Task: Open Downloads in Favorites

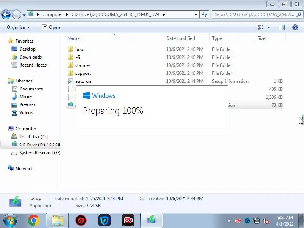Action: click(30, 57)
